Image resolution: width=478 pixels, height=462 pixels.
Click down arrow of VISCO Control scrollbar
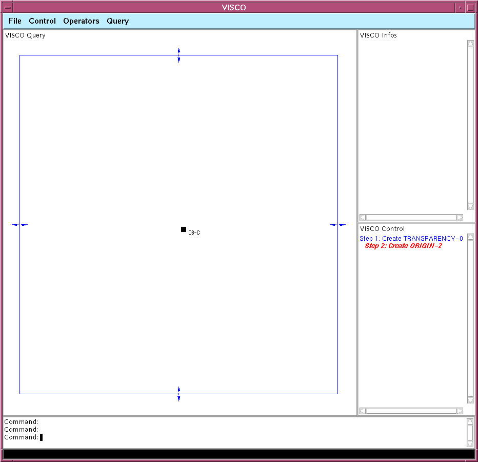click(x=471, y=400)
